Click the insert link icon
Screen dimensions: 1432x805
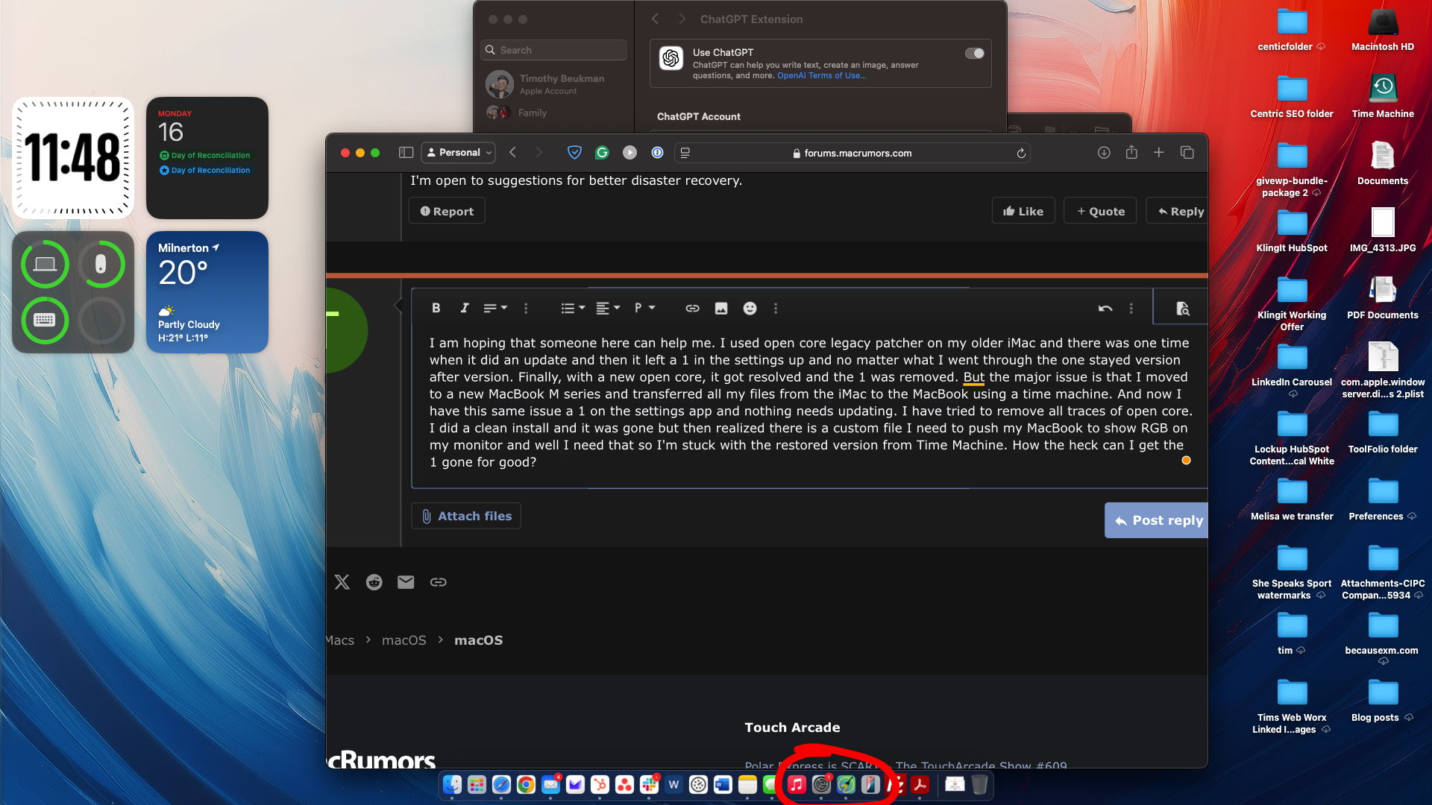coord(692,308)
